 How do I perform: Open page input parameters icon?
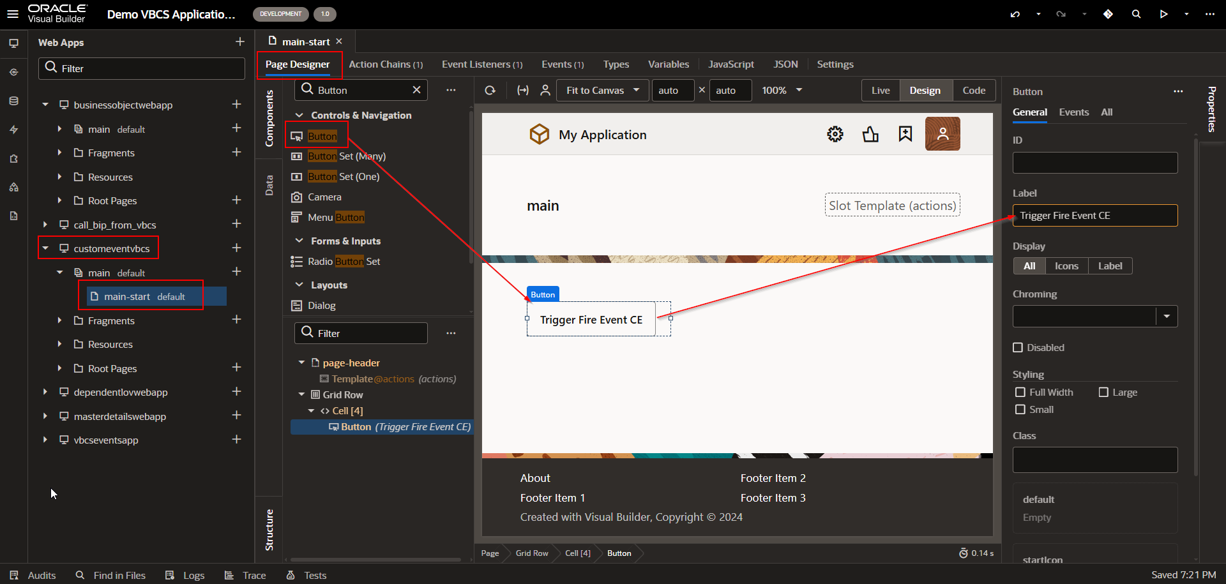click(523, 91)
